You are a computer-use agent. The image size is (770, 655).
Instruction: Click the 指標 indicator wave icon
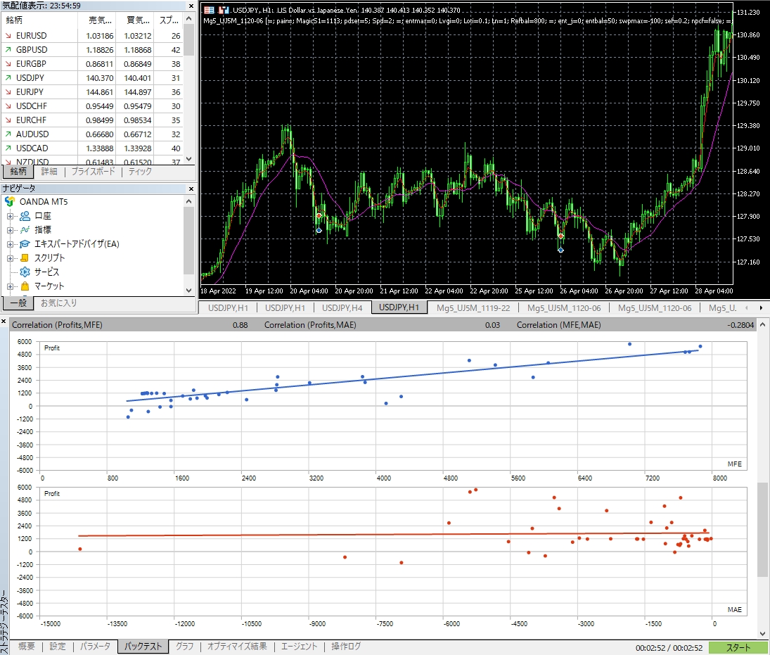click(25, 229)
